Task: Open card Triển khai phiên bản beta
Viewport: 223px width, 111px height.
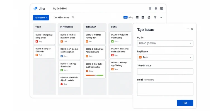Action: [120, 52]
